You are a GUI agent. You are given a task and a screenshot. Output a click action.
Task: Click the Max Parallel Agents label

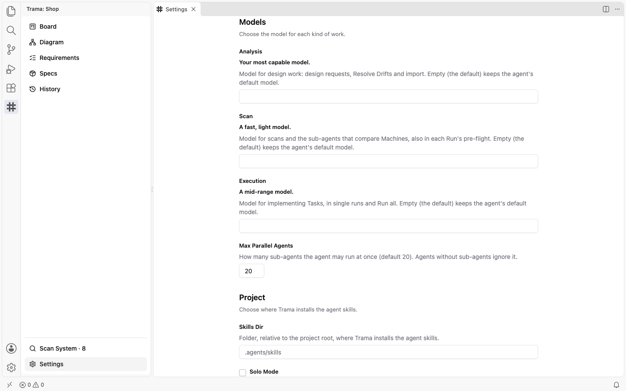click(266, 246)
